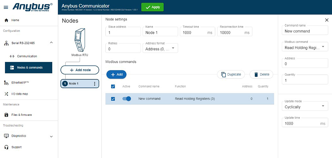332x158 pixels.
Task: Expand the Modbus command dropdown
Action: 305,47
